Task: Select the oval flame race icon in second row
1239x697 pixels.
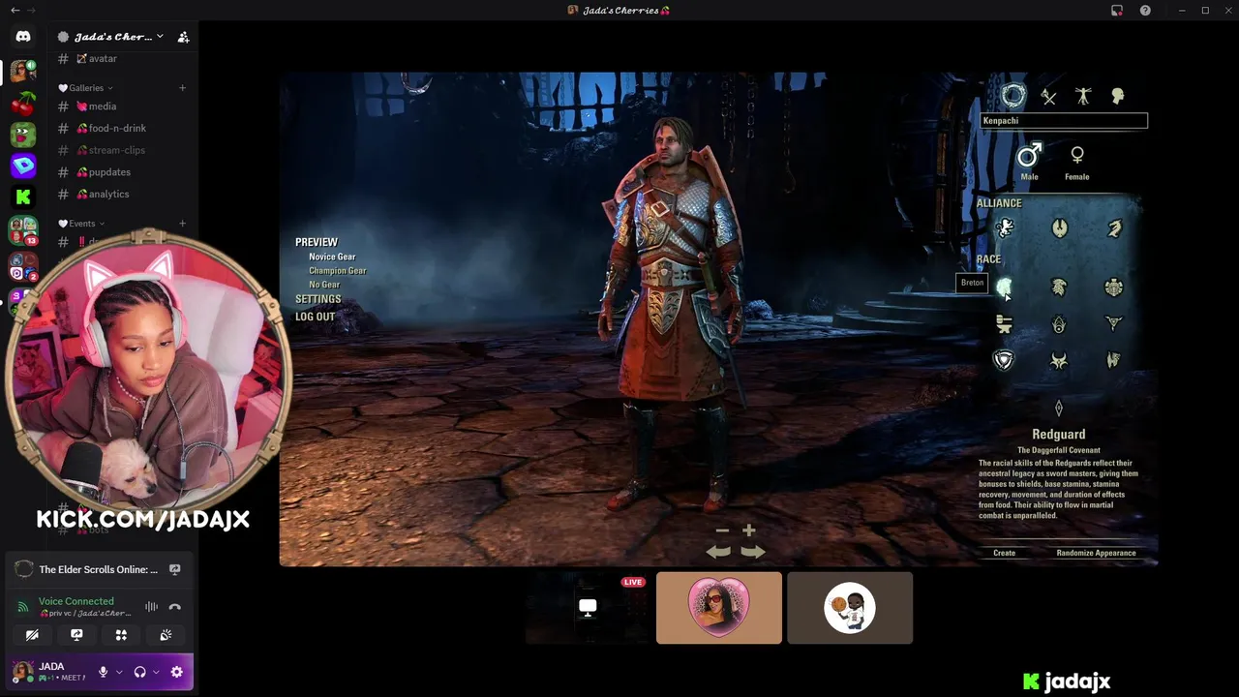Action: click(x=1059, y=324)
